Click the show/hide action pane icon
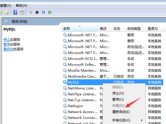166x124 pixels. 22,13
